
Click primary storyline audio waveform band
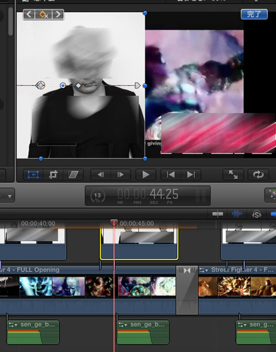point(87,306)
